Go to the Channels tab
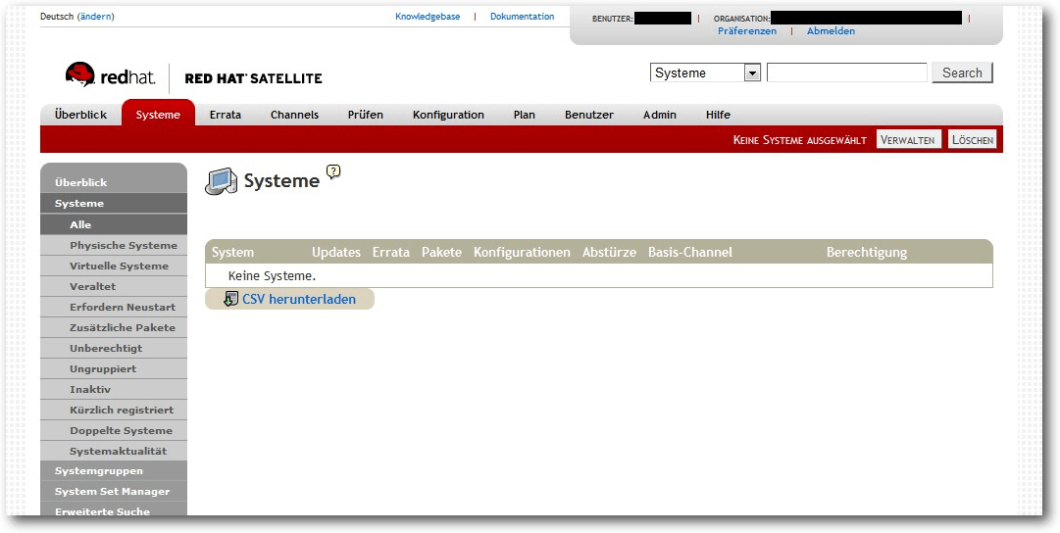Image resolution: width=1060 pixels, height=533 pixels. 295,115
